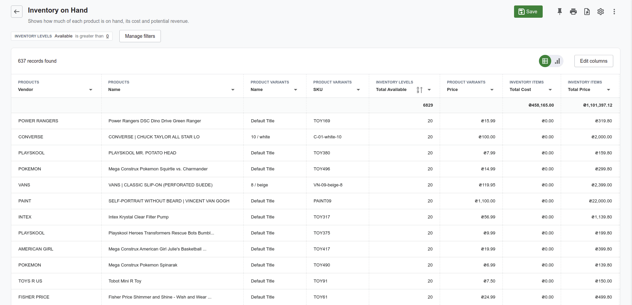This screenshot has width=632, height=305.
Task: Switch to chart view
Action: tap(557, 61)
